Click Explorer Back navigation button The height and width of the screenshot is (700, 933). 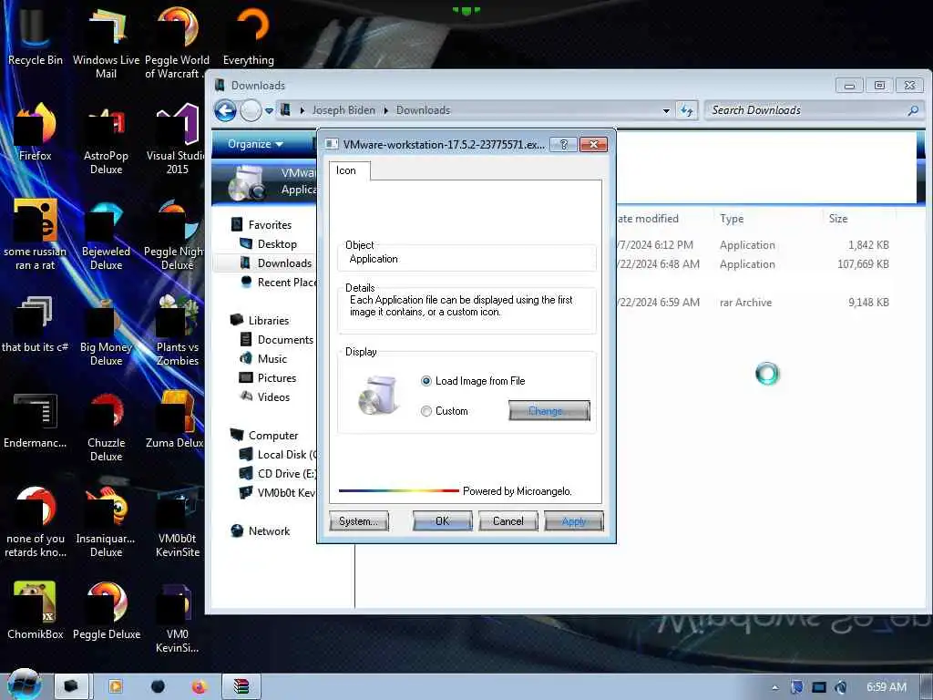click(226, 110)
